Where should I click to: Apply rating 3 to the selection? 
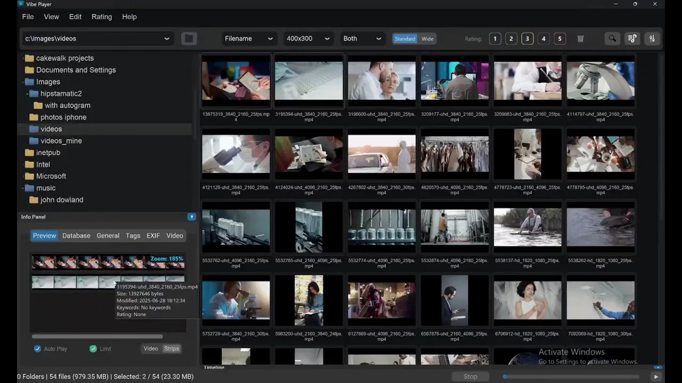tap(527, 39)
